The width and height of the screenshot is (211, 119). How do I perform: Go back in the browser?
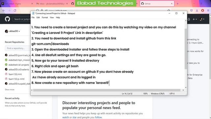pos(4,11)
